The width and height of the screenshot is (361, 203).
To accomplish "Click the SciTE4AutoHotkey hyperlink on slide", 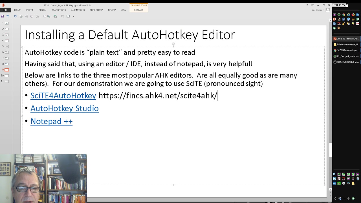I will (x=63, y=96).
